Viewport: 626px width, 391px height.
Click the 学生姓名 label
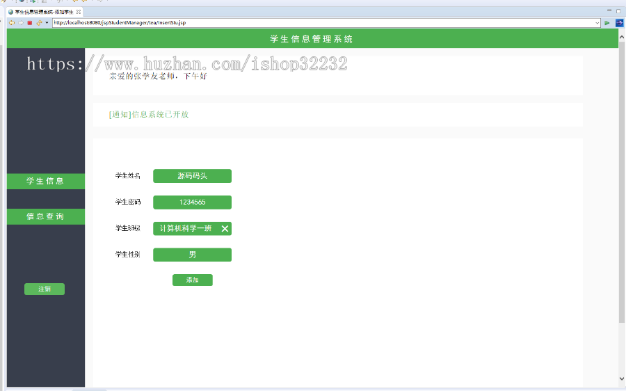pyautogui.click(x=128, y=176)
